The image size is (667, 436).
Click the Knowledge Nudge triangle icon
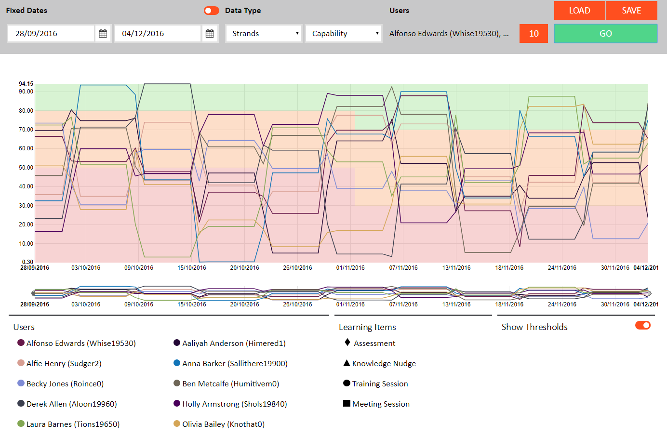(x=347, y=363)
